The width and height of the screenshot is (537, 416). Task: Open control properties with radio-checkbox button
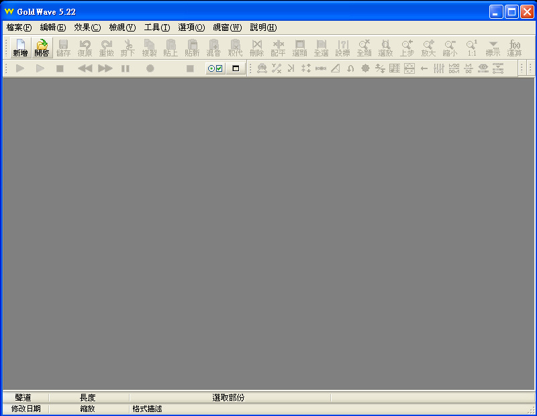[215, 68]
